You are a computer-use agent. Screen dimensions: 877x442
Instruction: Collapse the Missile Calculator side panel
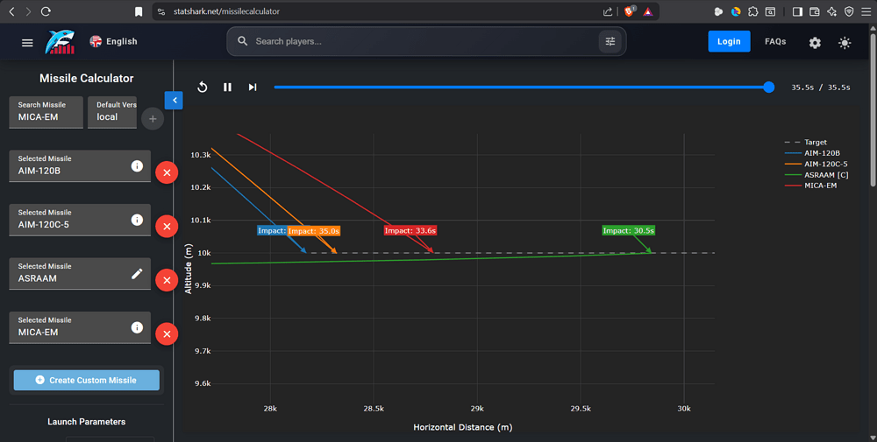[x=174, y=101]
